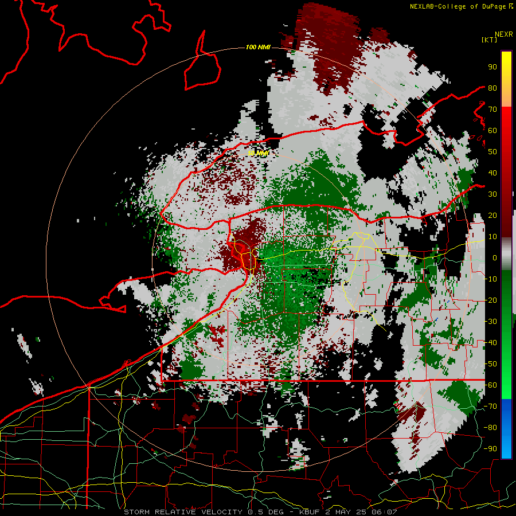
Task: Click the [KT] units label
Action: click(490, 40)
